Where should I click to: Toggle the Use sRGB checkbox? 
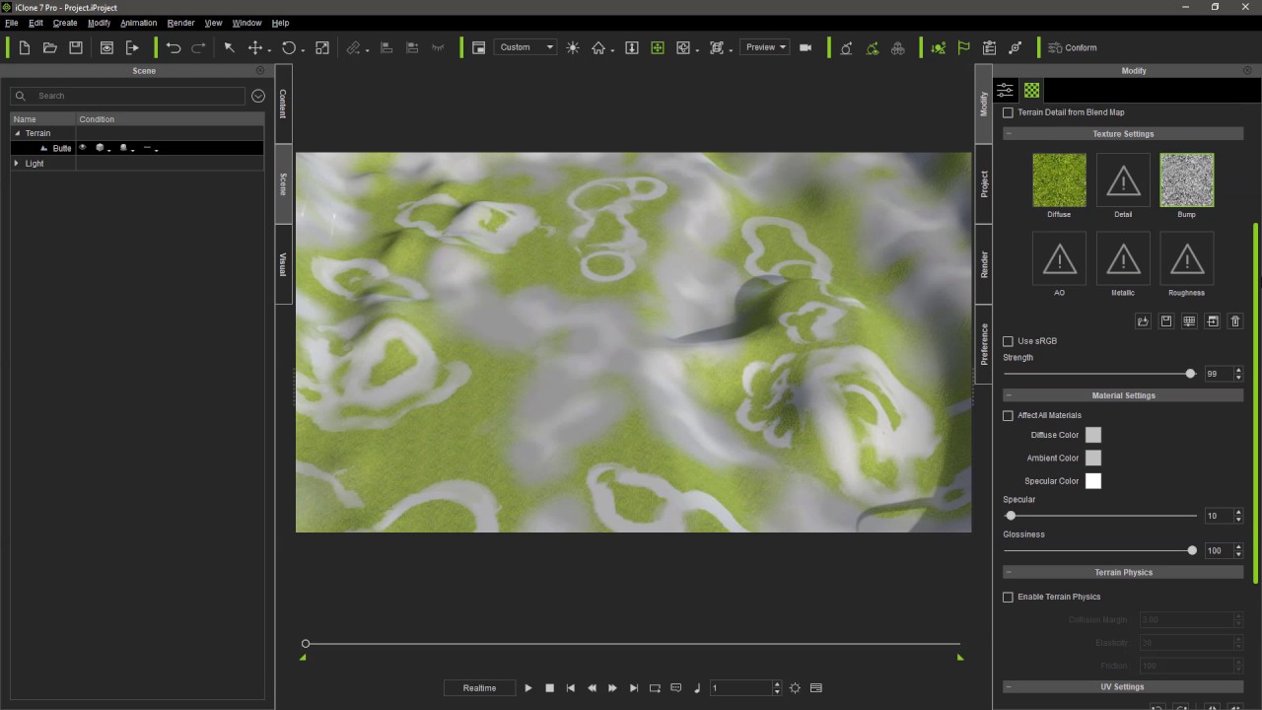1008,341
